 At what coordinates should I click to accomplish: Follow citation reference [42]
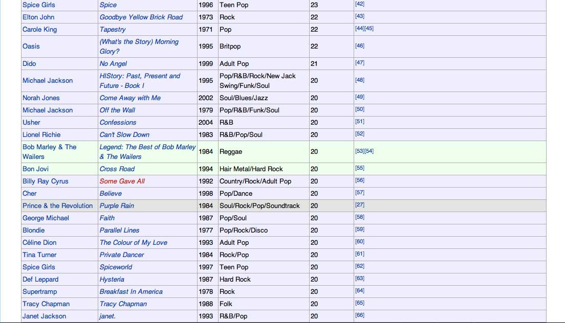click(360, 4)
